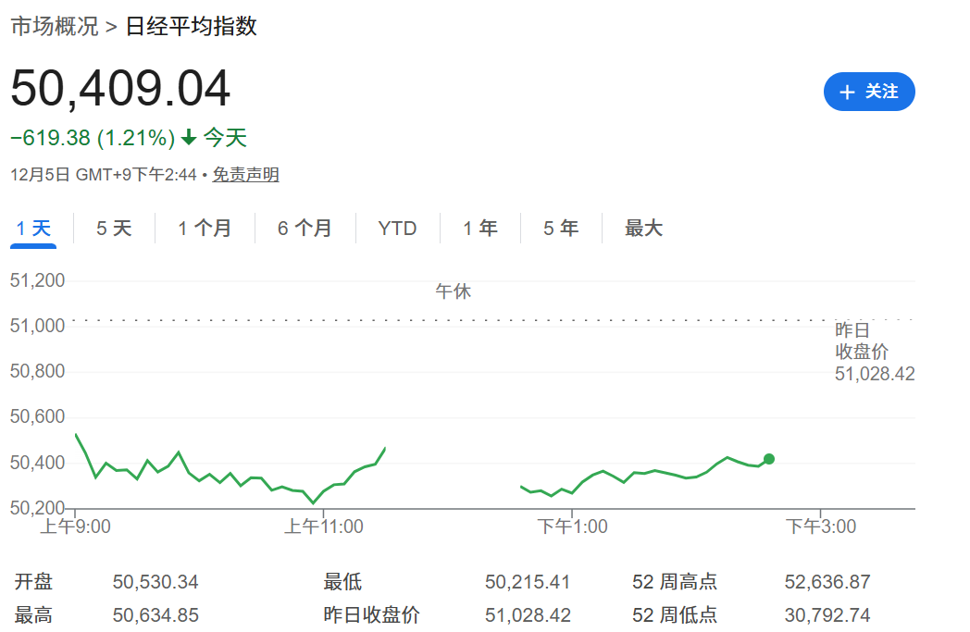The image size is (970, 632).
Task: Click the green downward arrow beside 今天
Action: pyautogui.click(x=190, y=137)
